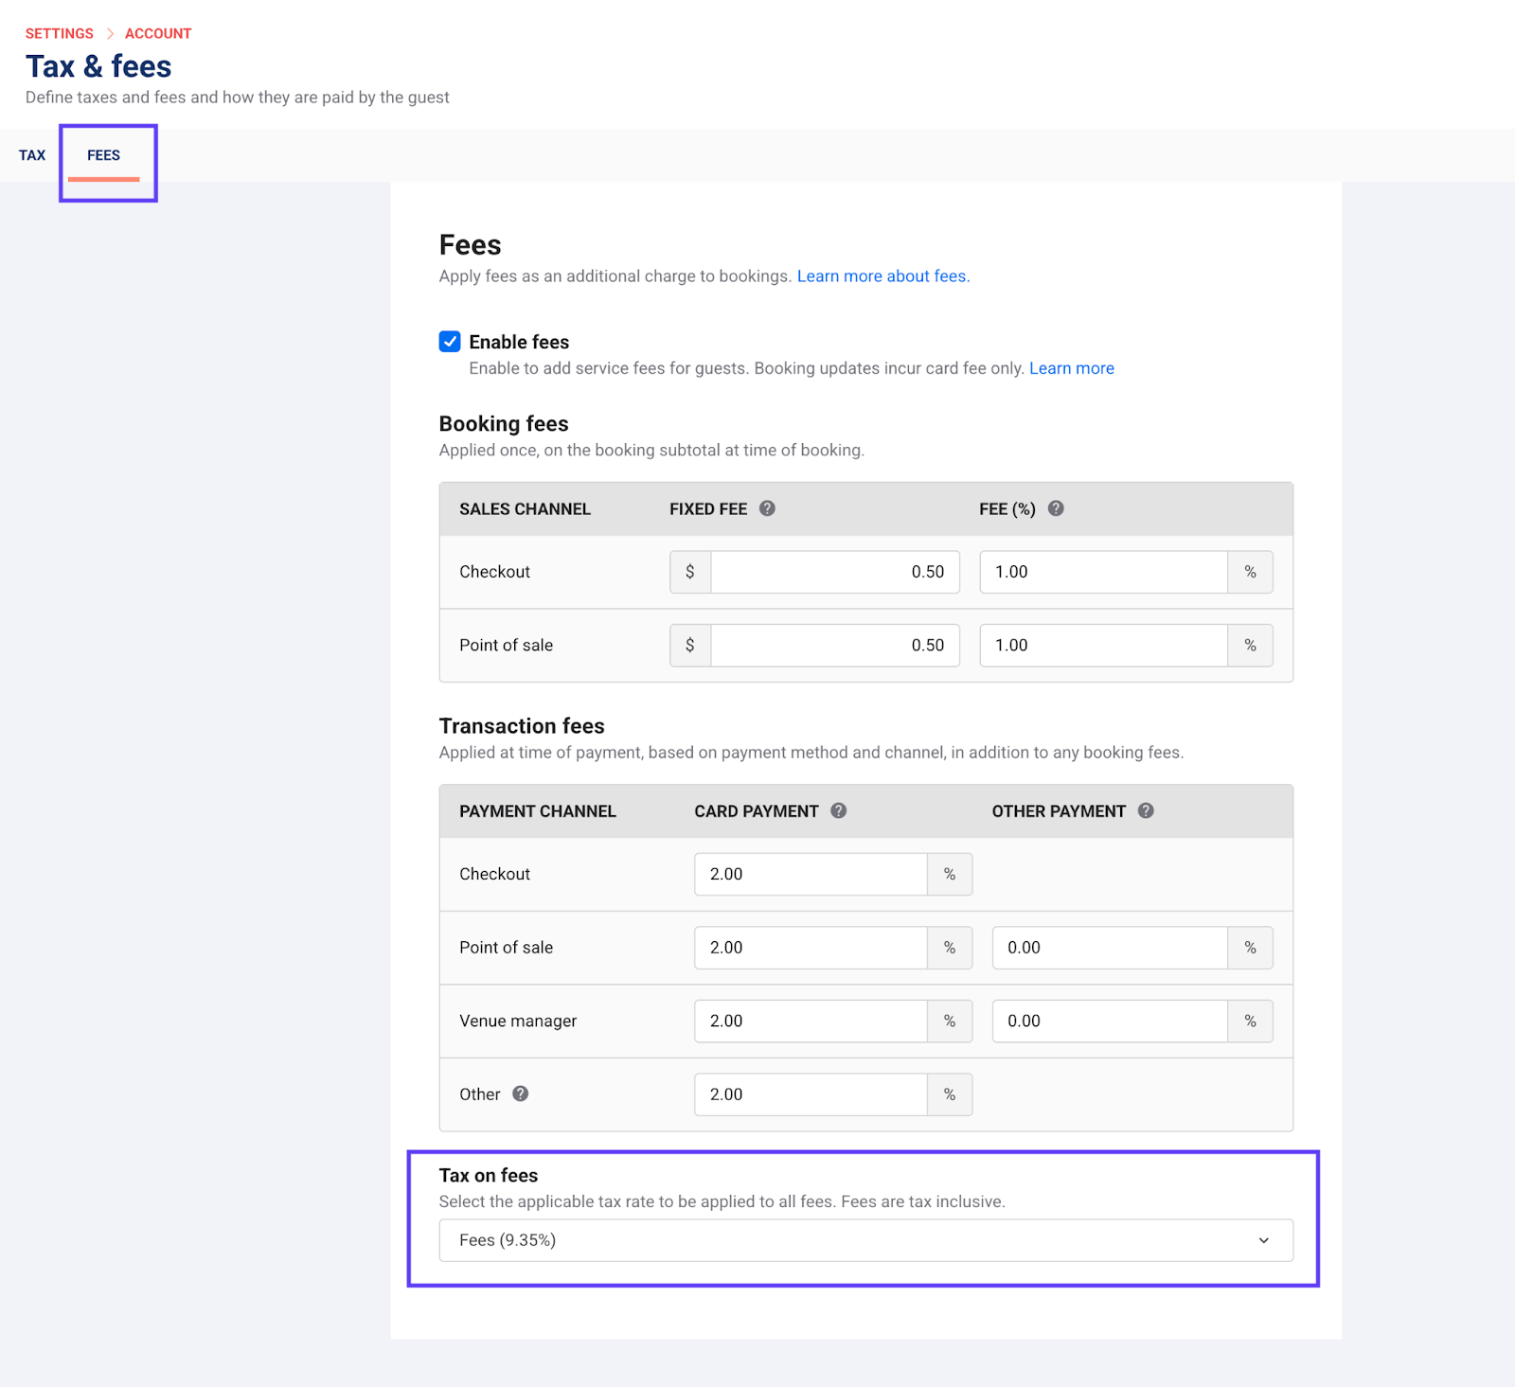Click the dollar sign beside Checkout fixed fee

coord(690,572)
